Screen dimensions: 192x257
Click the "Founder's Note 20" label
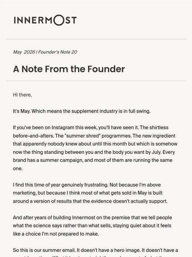58,52
